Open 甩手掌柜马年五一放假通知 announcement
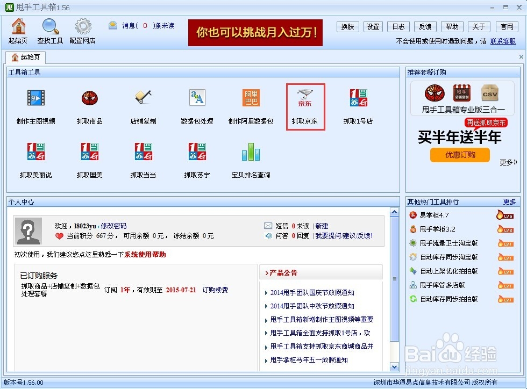The image size is (527, 389). 309,360
